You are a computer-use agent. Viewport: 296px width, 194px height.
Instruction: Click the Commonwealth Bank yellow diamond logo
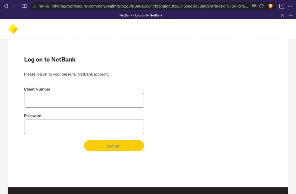[x=13, y=29]
